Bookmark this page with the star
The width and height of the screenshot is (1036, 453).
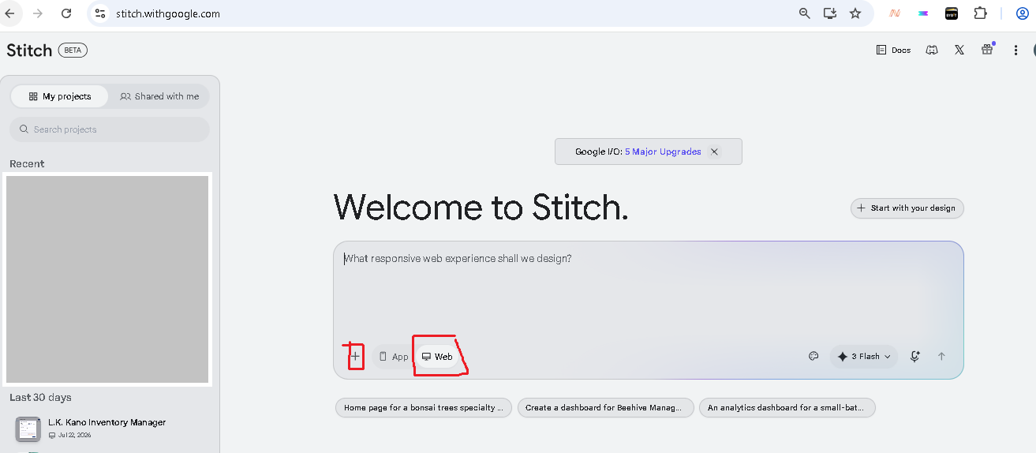pyautogui.click(x=855, y=13)
